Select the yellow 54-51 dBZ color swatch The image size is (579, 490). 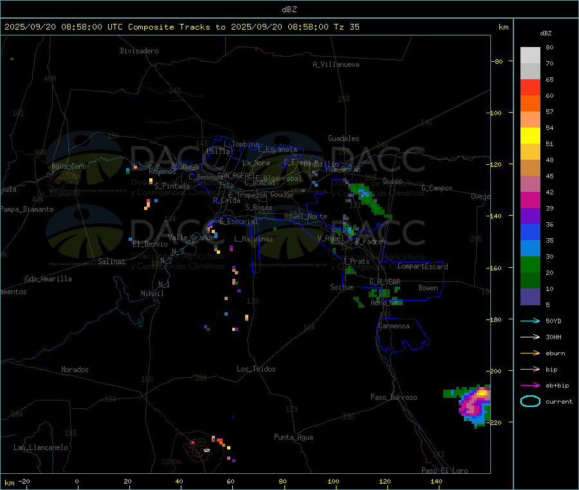[x=530, y=136]
